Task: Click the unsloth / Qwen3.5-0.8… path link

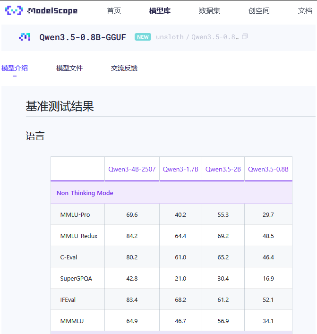Action: [197, 37]
